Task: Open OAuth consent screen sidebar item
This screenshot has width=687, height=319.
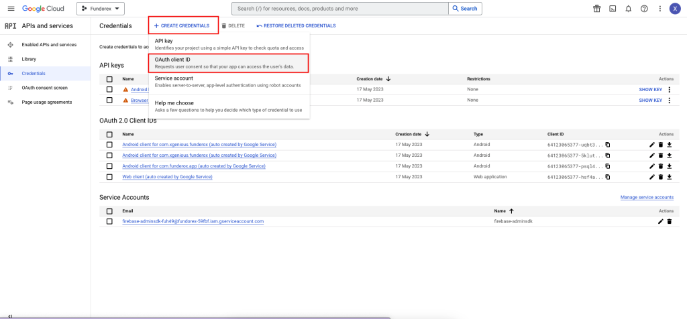Action: (46, 88)
